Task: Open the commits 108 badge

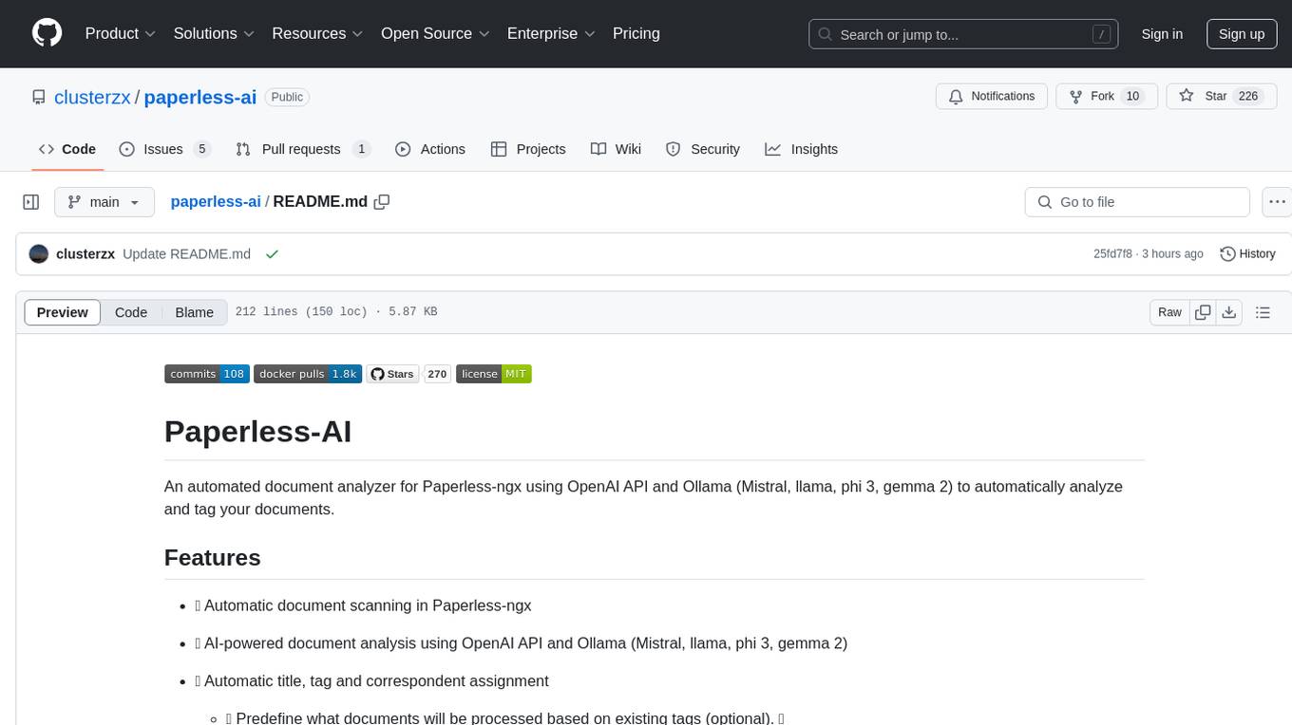Action: tap(207, 374)
